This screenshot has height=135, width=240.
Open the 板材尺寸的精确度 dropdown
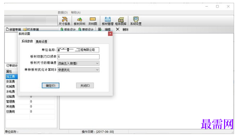(78, 63)
